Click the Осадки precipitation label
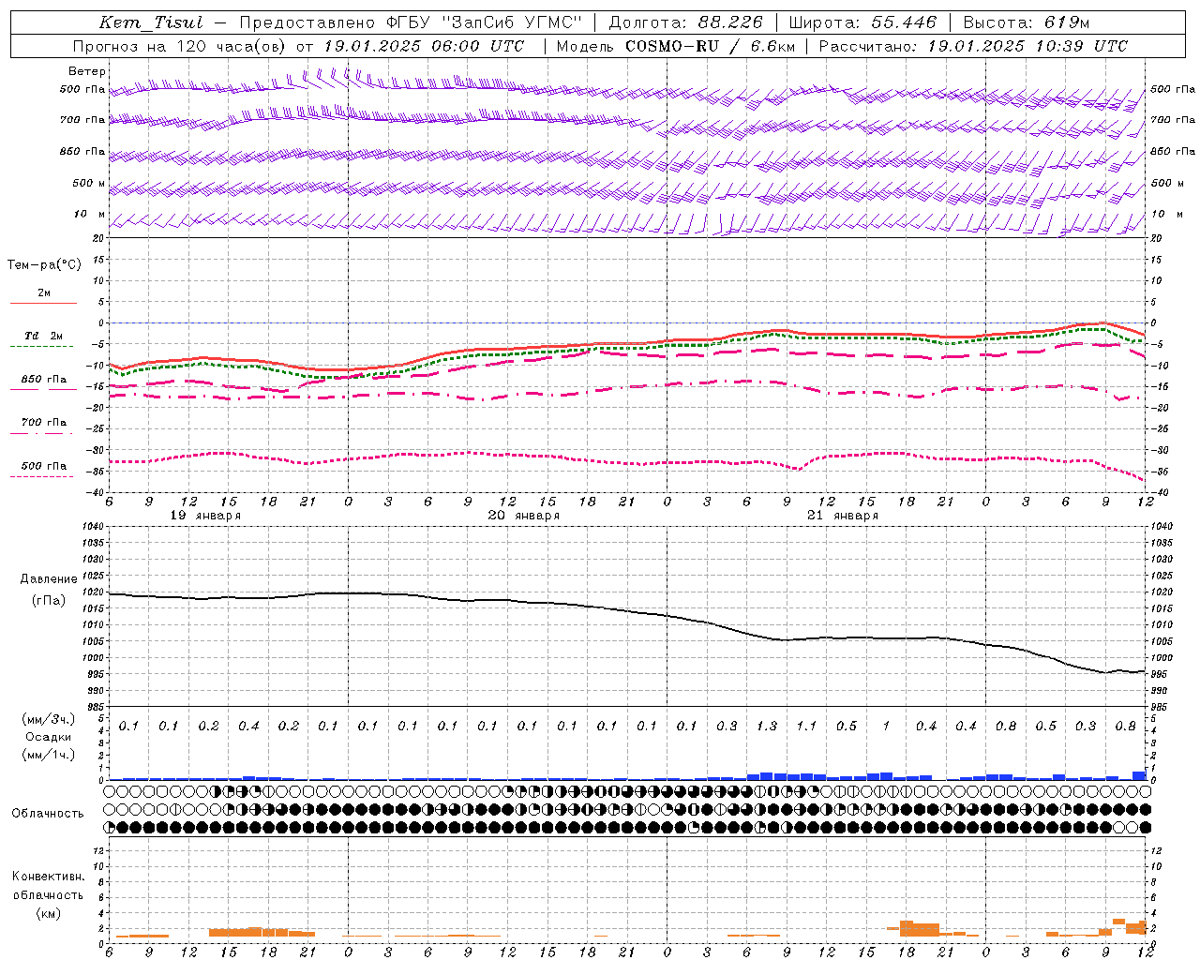Image resolution: width=1200 pixels, height=960 pixels. point(49,737)
